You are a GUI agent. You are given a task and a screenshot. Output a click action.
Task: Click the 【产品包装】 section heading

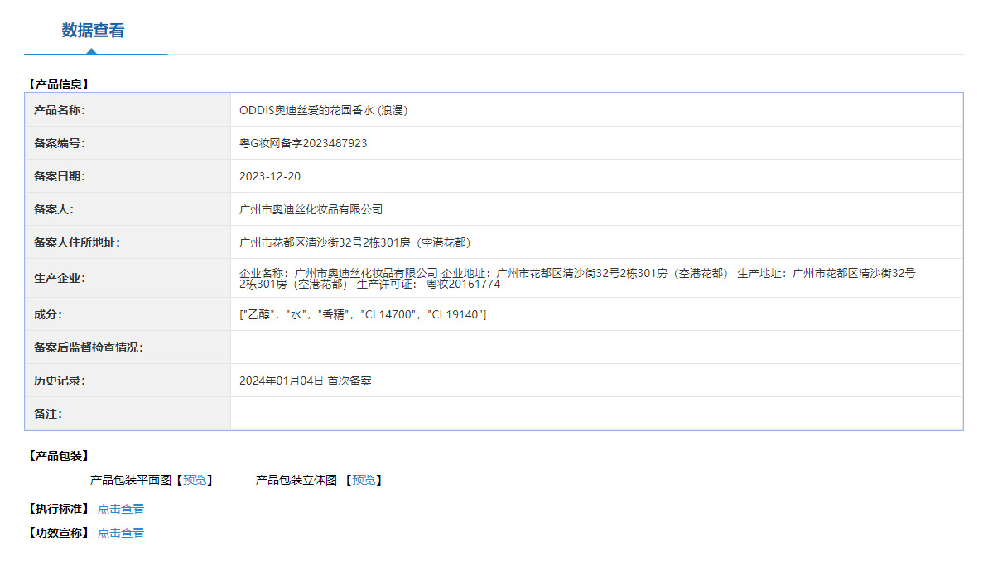click(58, 456)
